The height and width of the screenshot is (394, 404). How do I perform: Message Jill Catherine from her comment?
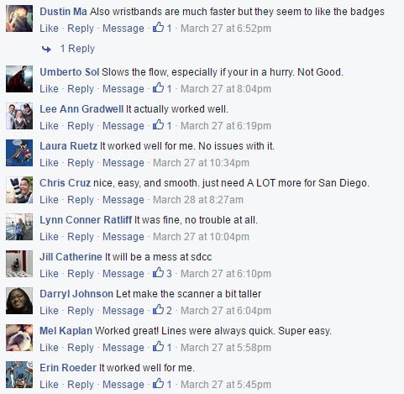[x=123, y=274]
